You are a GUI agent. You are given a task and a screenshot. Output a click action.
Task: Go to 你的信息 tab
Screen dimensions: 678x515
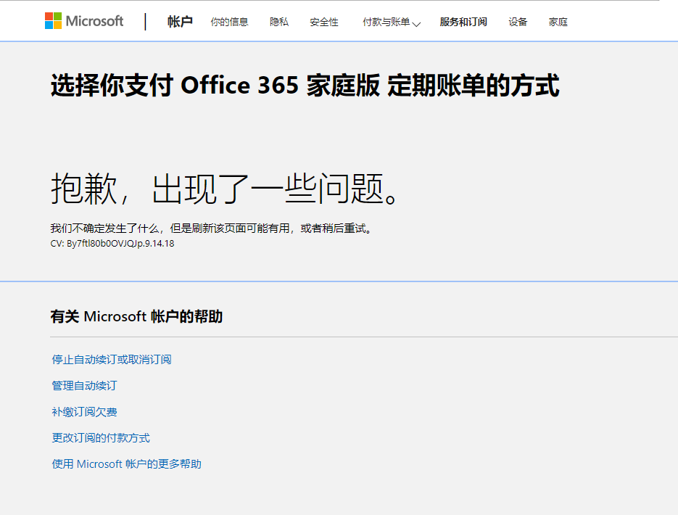(229, 22)
